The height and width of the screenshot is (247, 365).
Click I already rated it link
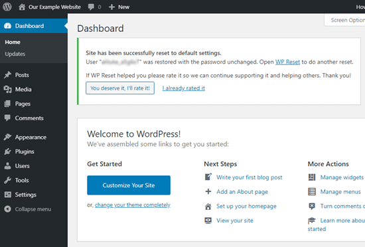(184, 88)
